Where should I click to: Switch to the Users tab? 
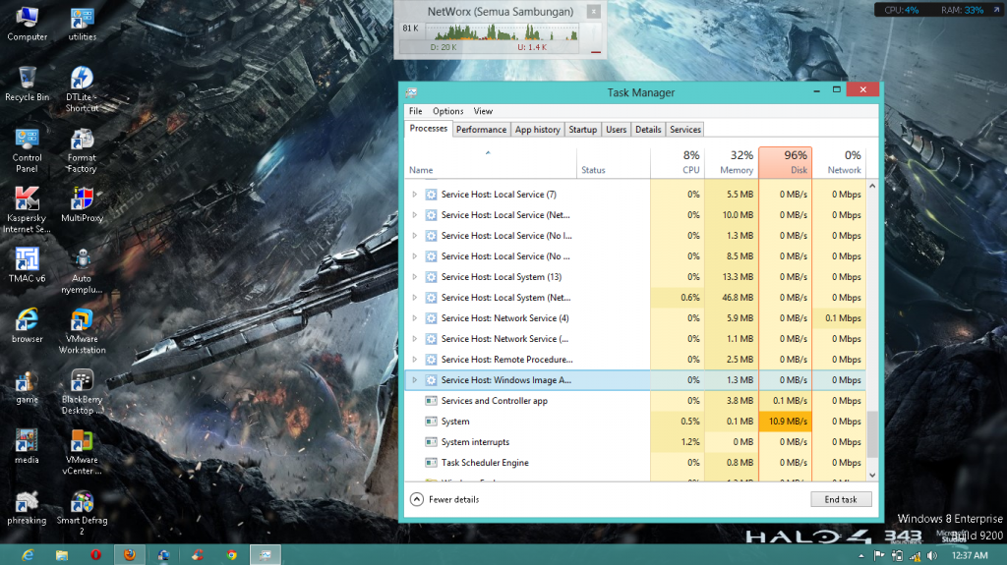click(616, 130)
